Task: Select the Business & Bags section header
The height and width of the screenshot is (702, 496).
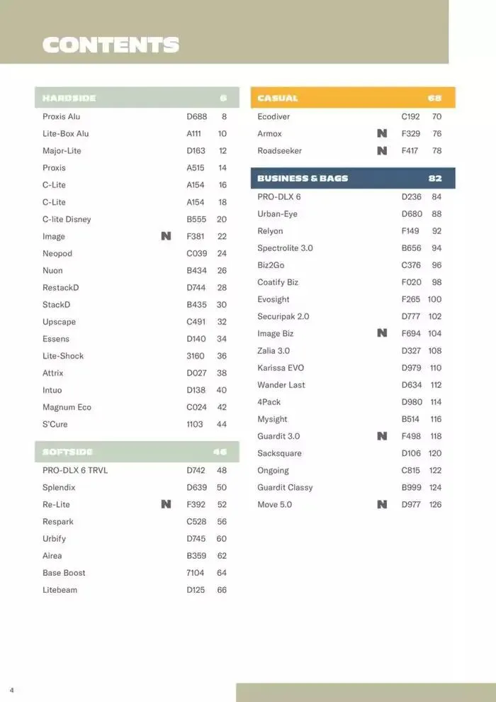Action: pos(352,178)
